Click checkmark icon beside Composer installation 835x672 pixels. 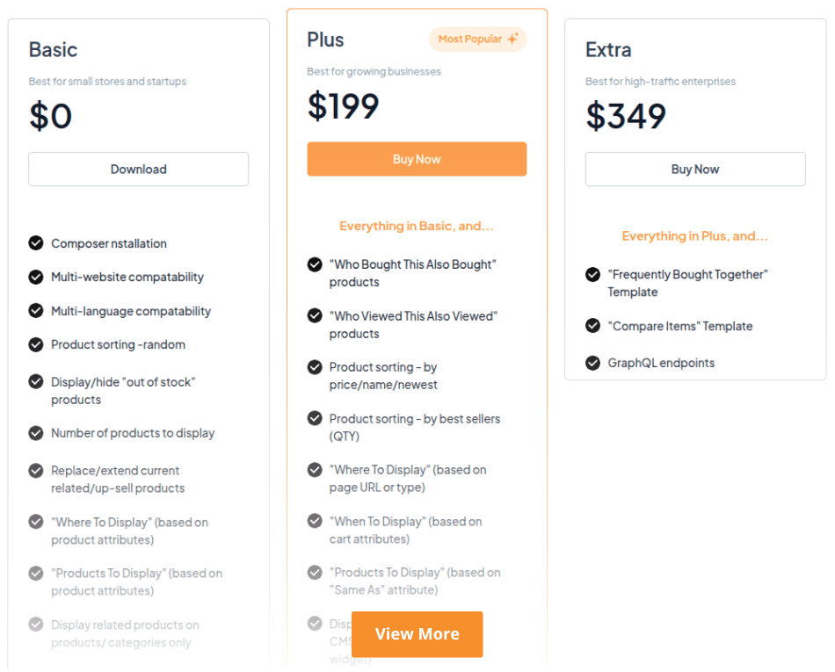tap(36, 243)
